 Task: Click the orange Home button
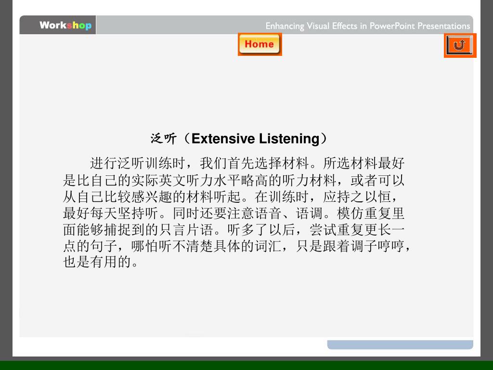pos(259,44)
